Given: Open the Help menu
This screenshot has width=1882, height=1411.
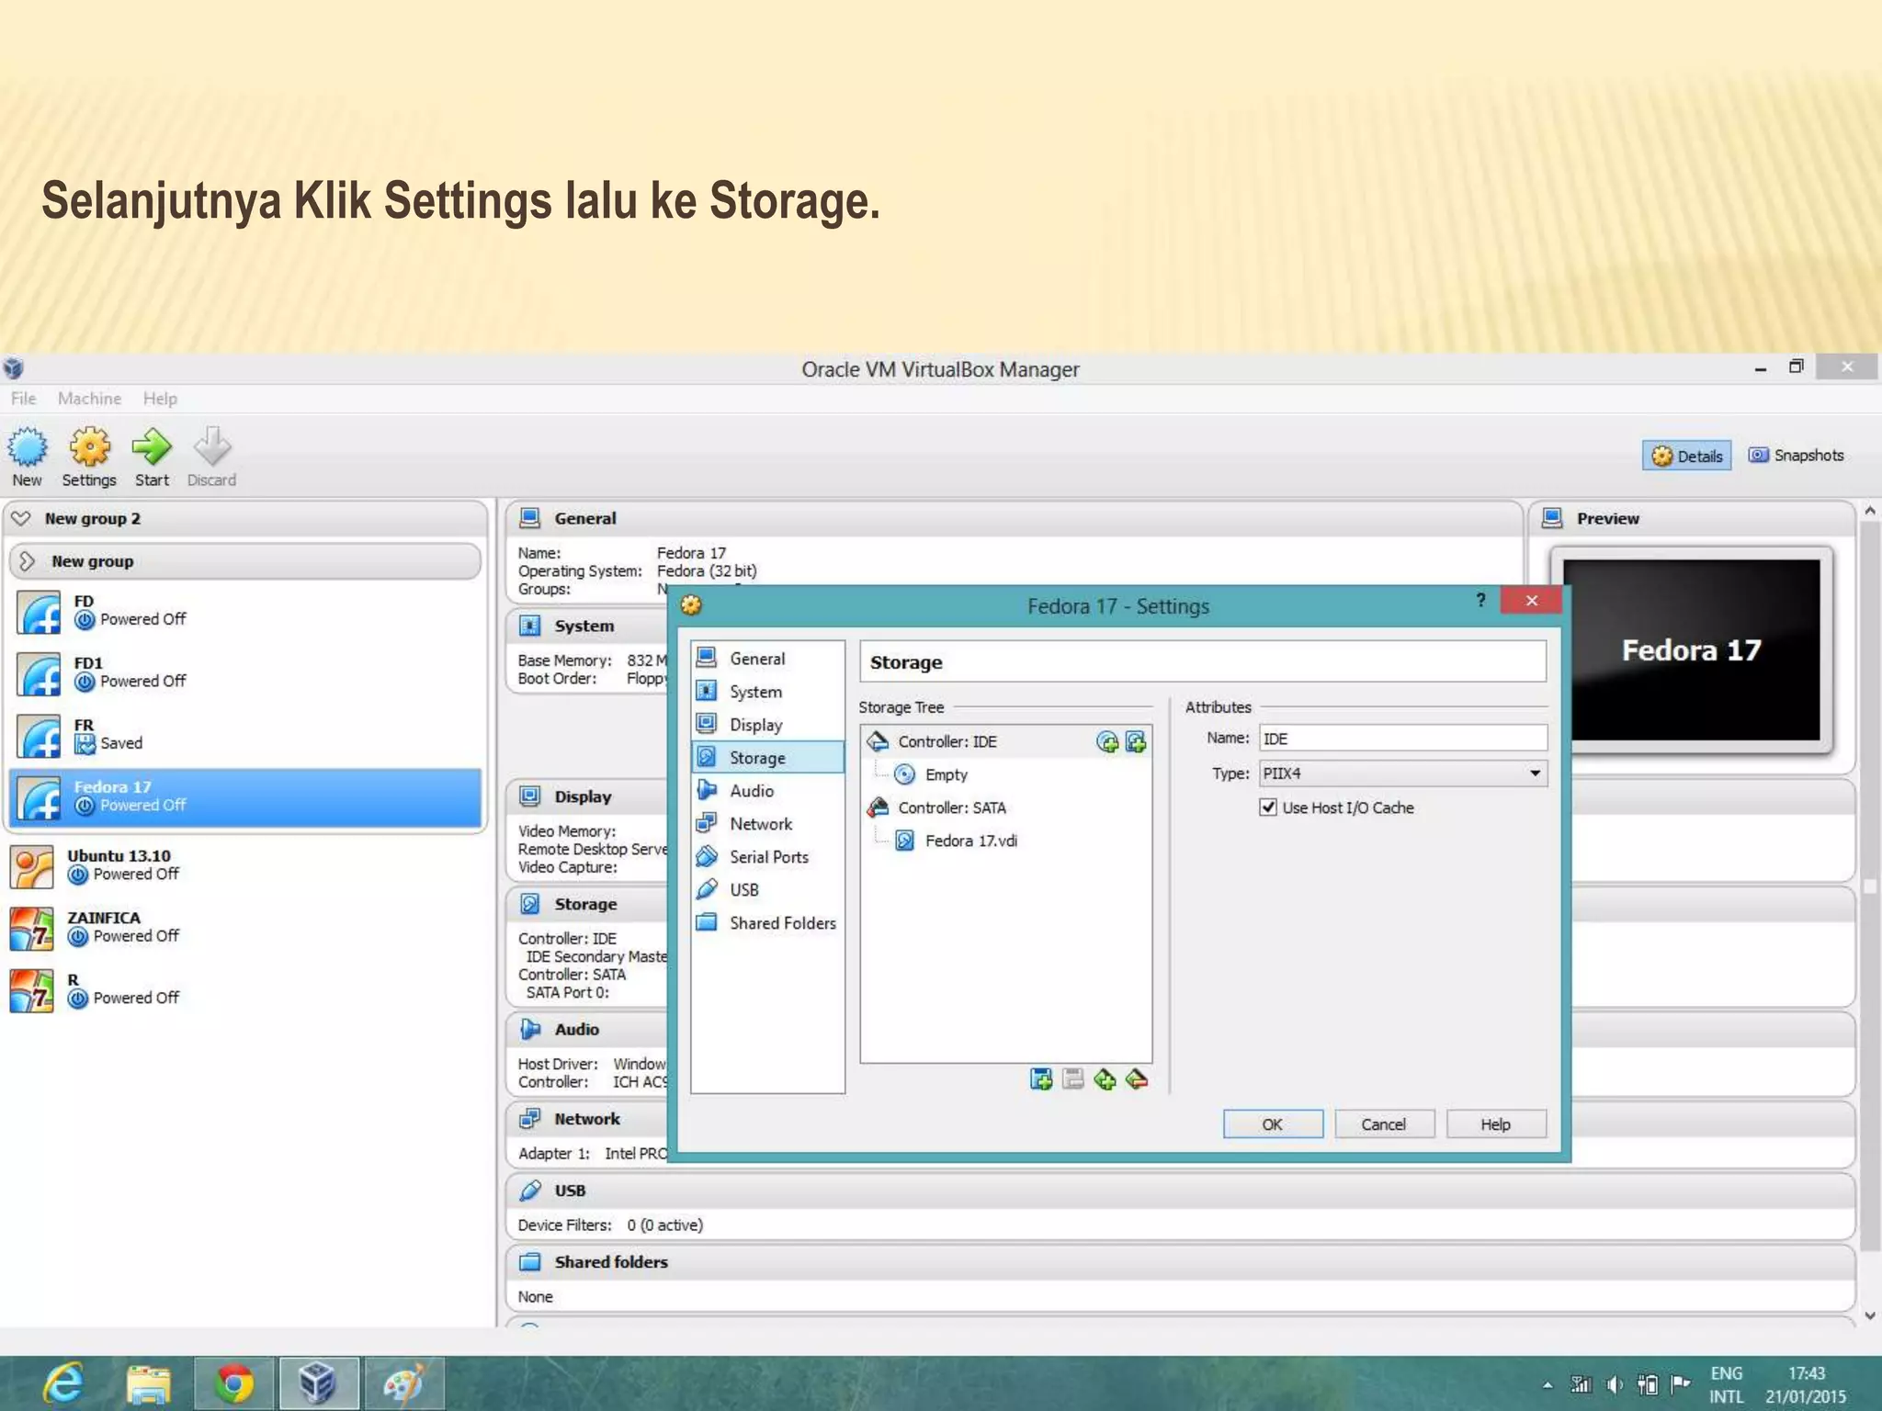Looking at the screenshot, I should pos(160,399).
